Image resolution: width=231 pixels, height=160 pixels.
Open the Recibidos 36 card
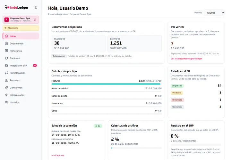(78, 44)
